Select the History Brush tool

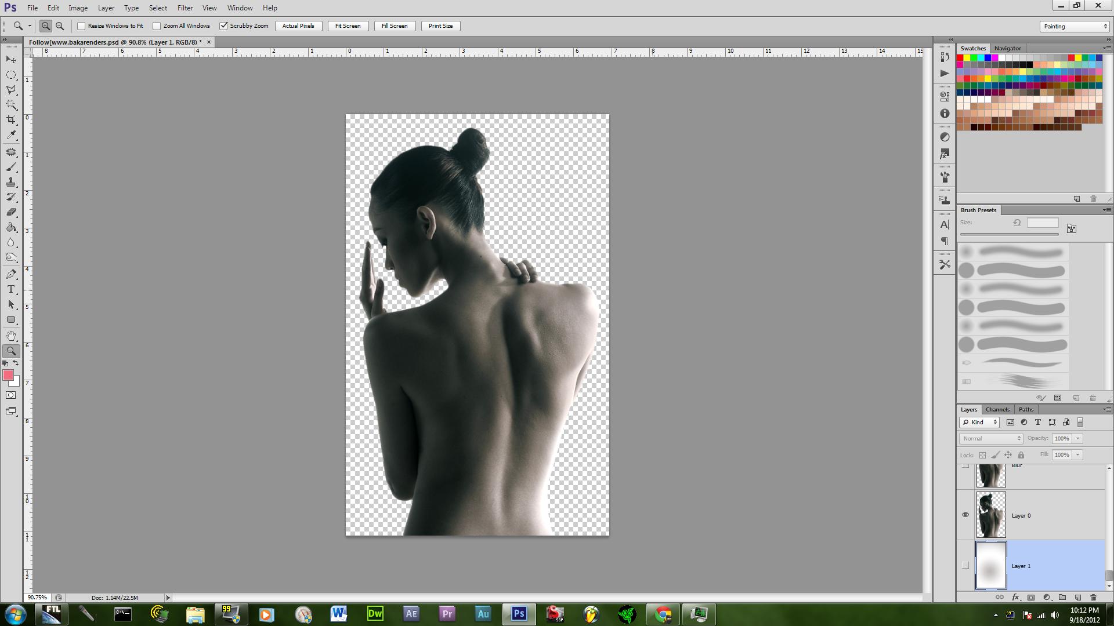(x=11, y=197)
